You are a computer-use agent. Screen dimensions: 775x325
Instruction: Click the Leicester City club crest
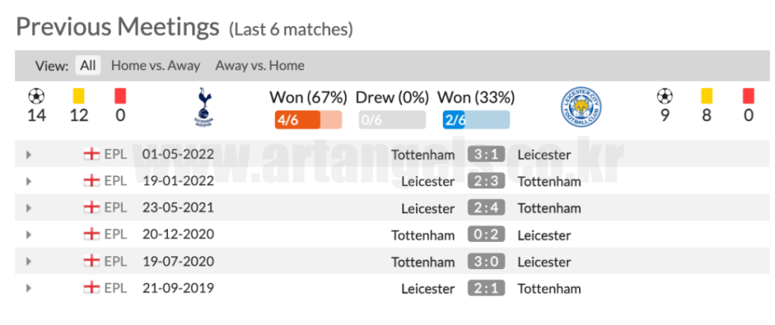pyautogui.click(x=581, y=107)
